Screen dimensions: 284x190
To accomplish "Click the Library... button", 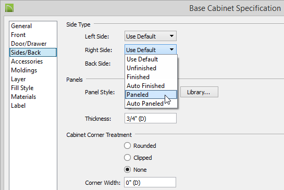I will [199, 92].
